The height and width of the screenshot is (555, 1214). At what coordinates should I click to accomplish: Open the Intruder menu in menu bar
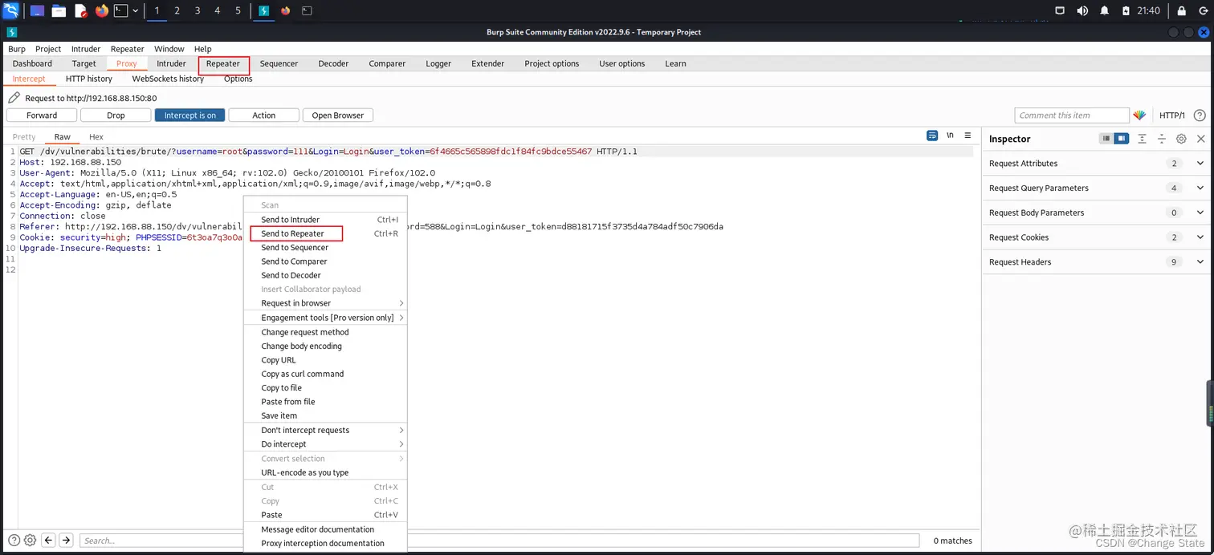tap(86, 49)
